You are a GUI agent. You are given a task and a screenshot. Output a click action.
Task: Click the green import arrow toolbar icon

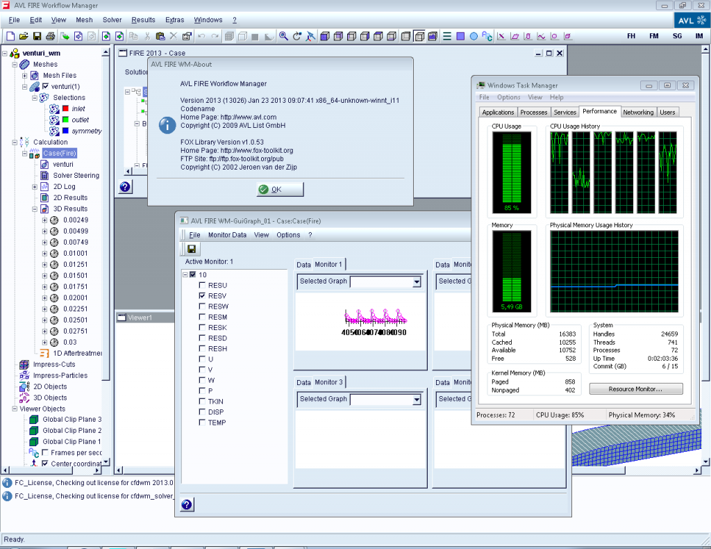pyautogui.click(x=65, y=36)
